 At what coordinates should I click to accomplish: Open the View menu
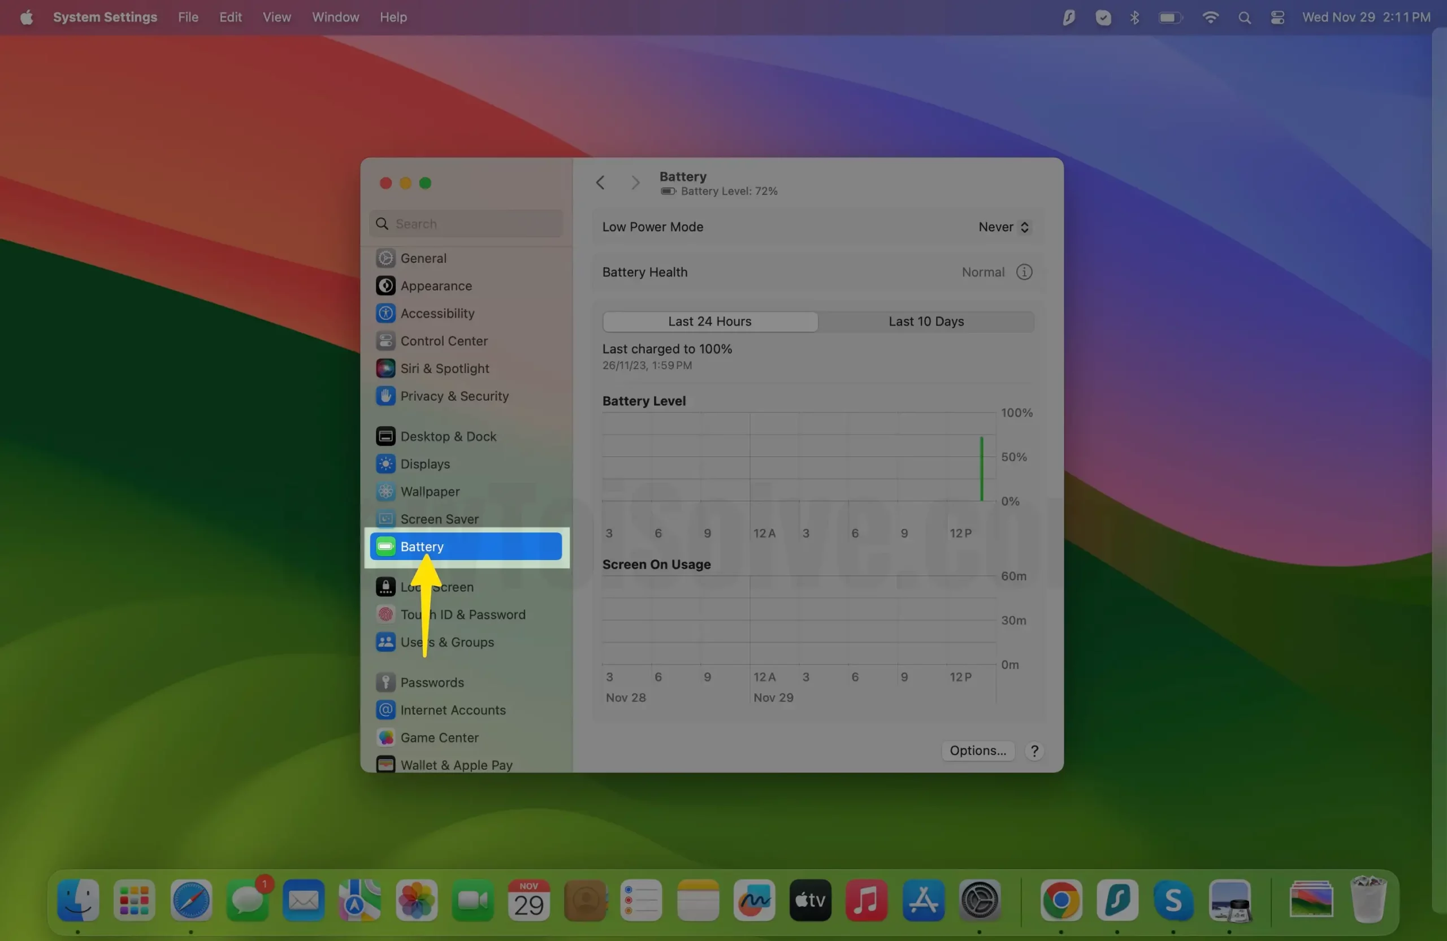276,17
